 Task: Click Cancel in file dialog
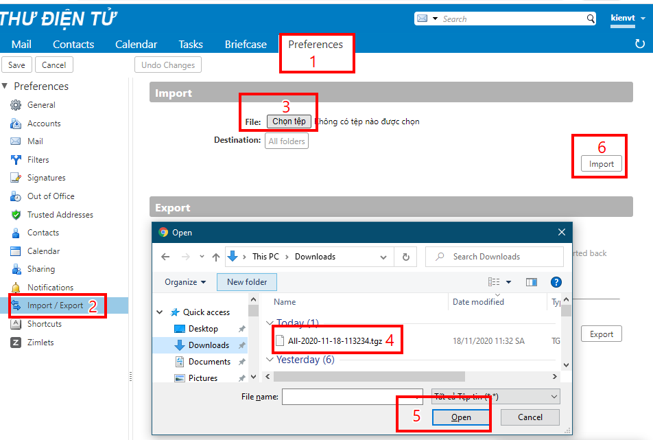[x=530, y=417]
